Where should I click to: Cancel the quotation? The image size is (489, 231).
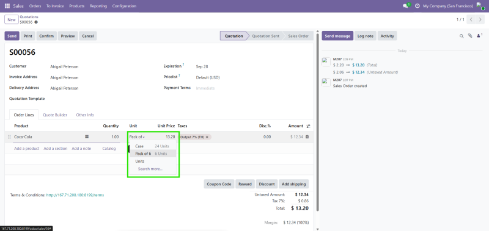coord(87,36)
